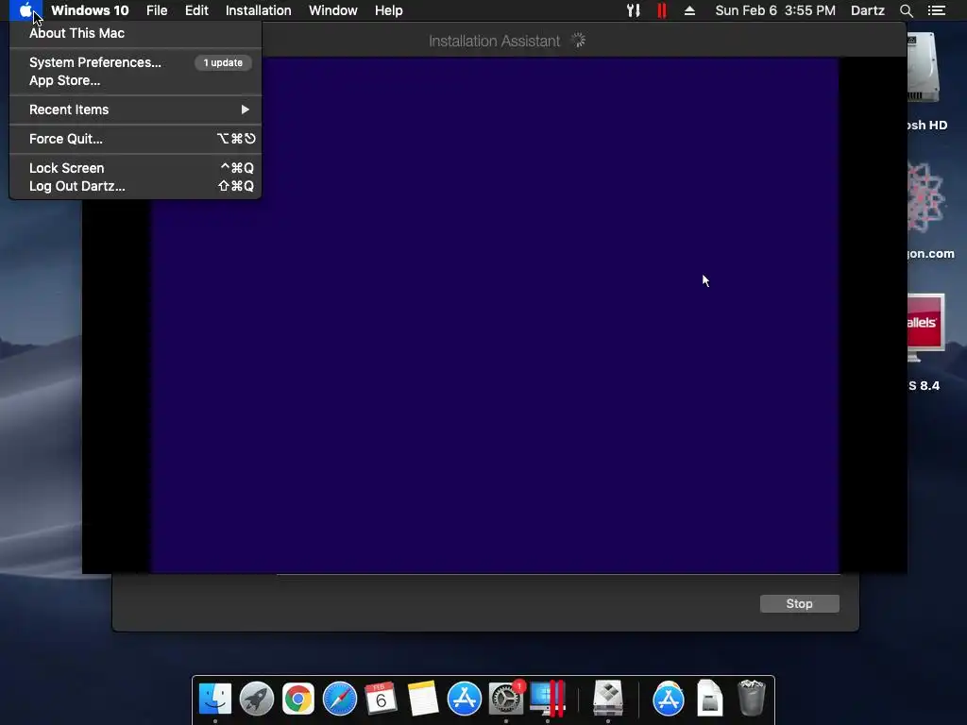The height and width of the screenshot is (725, 967).
Task: Open the Apple menu icon
Action: (x=25, y=10)
